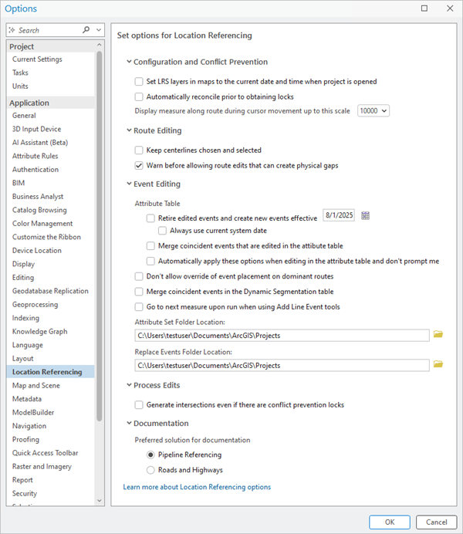
Task: Open Learn more about Location Referencing options link
Action: (x=197, y=487)
